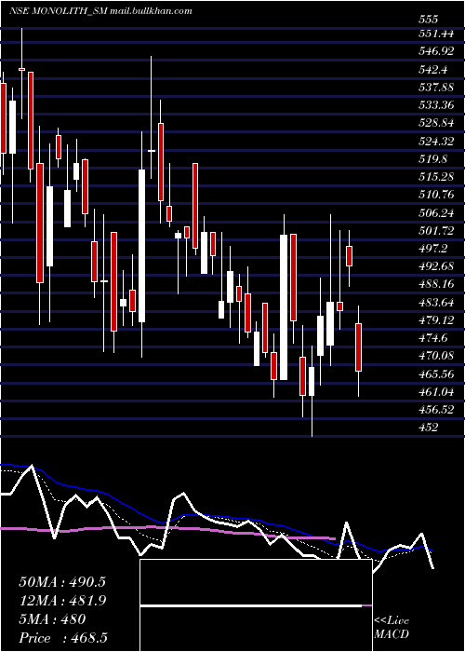Click the MACD indicator box
The height and width of the screenshot is (652, 465).
coord(256,605)
